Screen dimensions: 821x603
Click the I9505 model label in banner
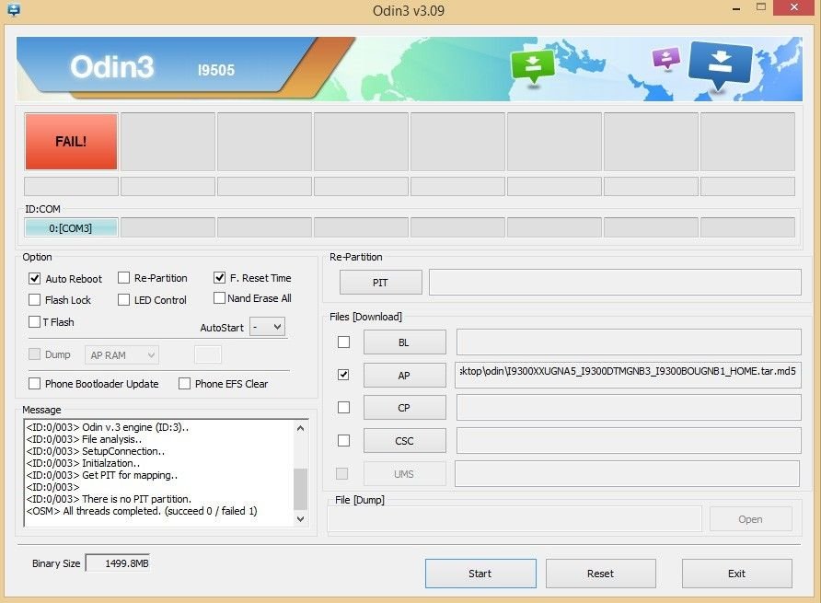click(x=216, y=70)
